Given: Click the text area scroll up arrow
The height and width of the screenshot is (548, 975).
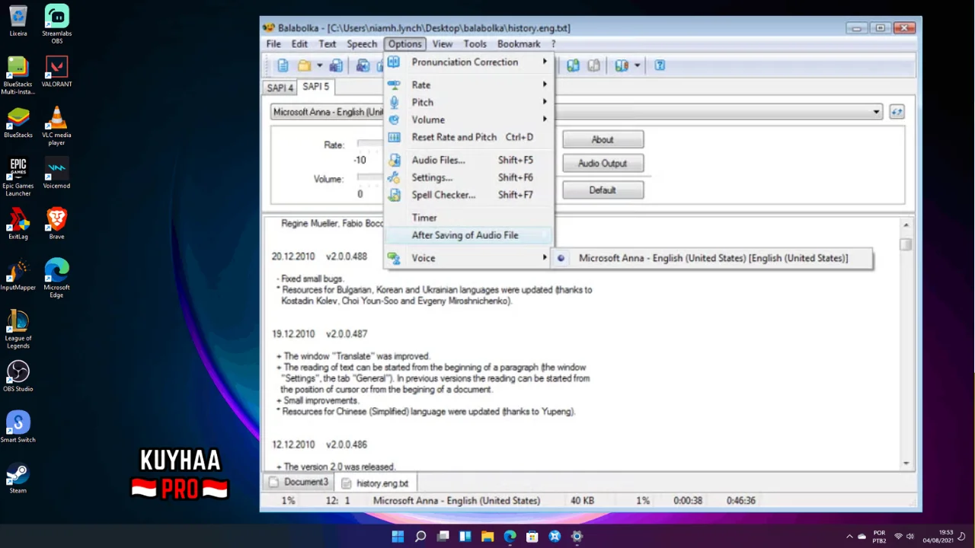Looking at the screenshot, I should (x=906, y=225).
